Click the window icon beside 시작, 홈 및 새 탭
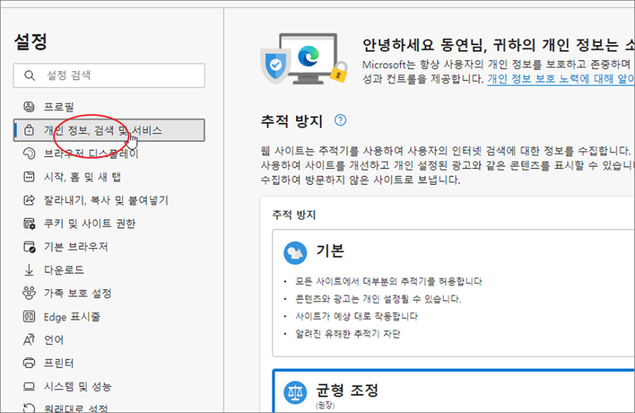The image size is (635, 413). (x=29, y=177)
